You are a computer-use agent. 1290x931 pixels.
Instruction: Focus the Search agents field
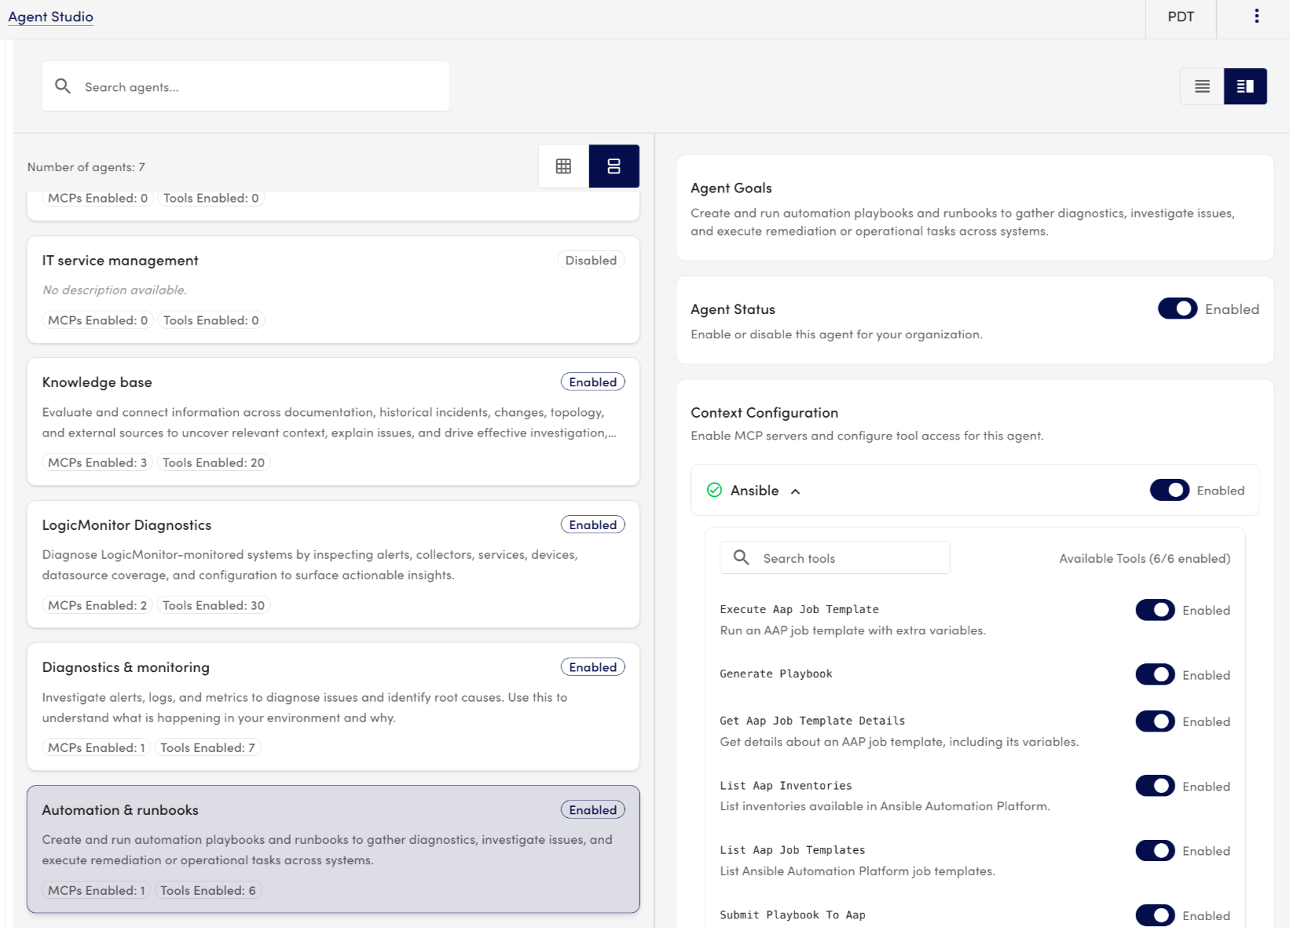click(246, 86)
